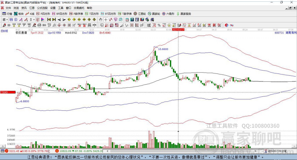Open the 六角形 hexagon tool
The image size is (297, 160).
(168, 14)
